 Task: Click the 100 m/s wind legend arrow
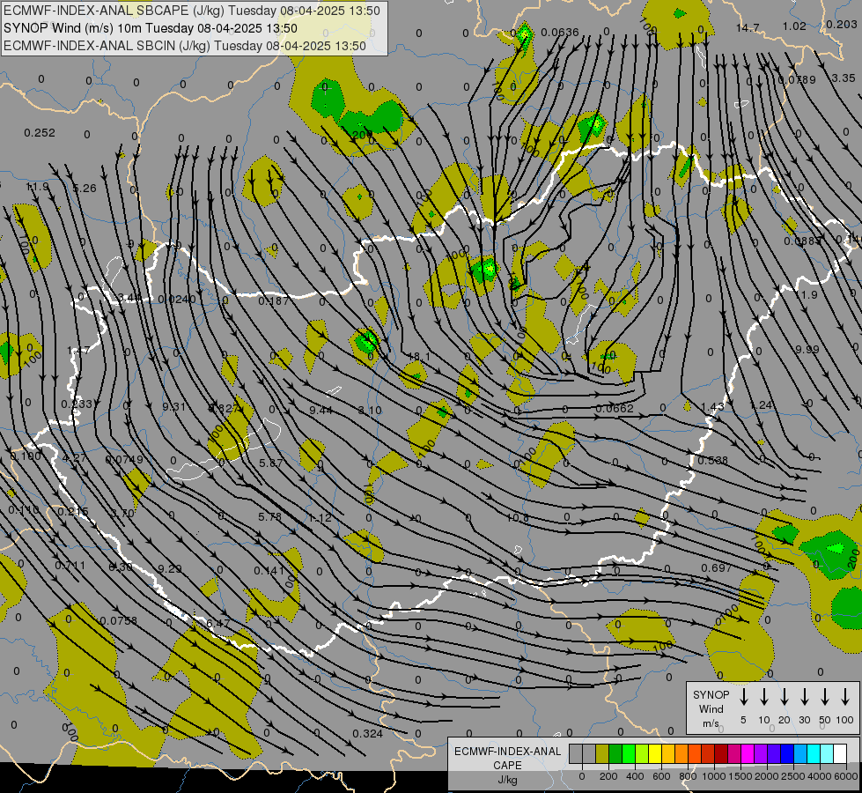click(845, 697)
